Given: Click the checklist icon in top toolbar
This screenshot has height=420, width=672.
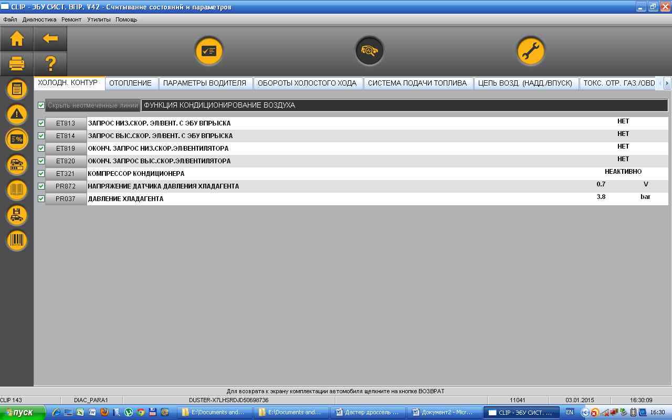Looking at the screenshot, I should pyautogui.click(x=209, y=51).
